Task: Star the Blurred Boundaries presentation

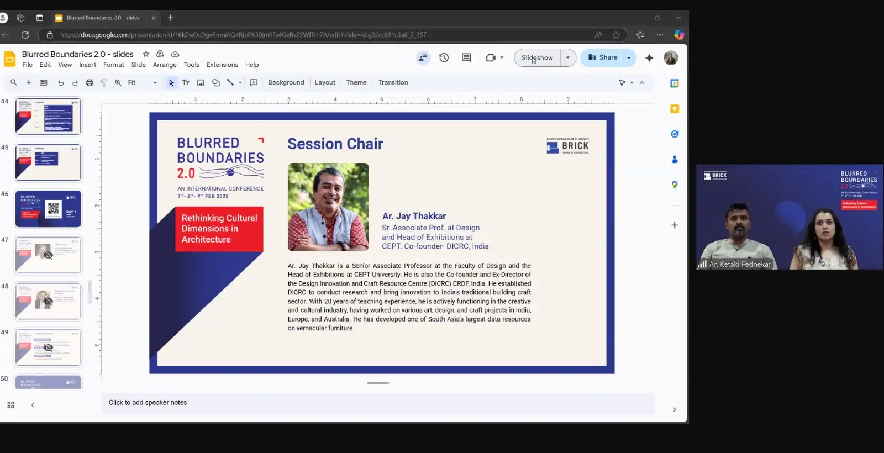Action: tap(146, 54)
